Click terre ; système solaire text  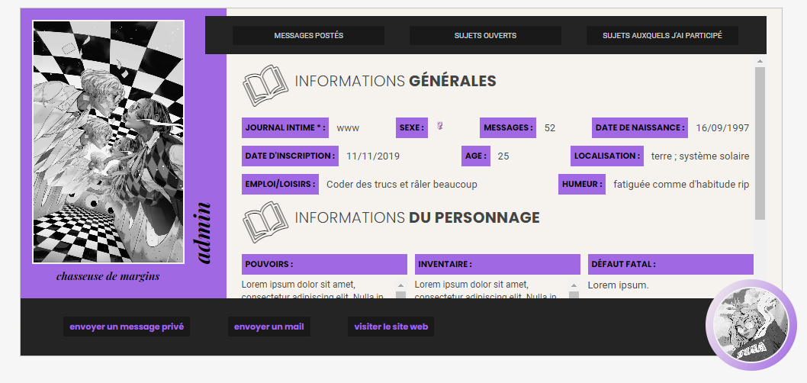click(700, 156)
